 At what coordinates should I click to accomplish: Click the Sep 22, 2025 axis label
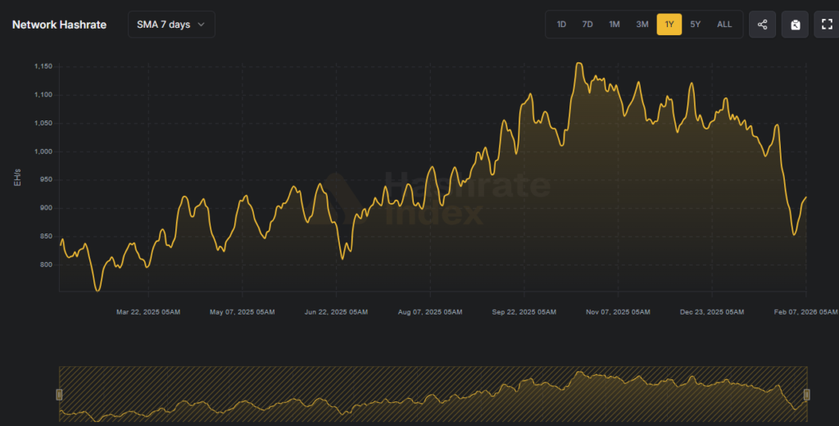[524, 312]
